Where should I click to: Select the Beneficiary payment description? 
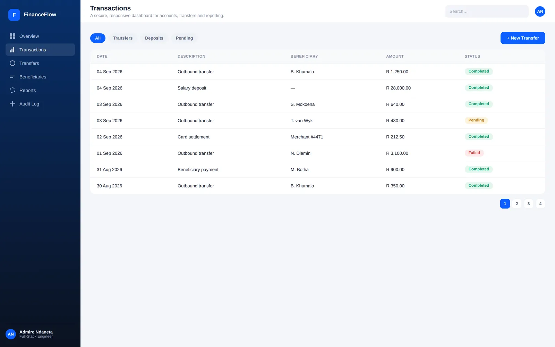pos(198,170)
